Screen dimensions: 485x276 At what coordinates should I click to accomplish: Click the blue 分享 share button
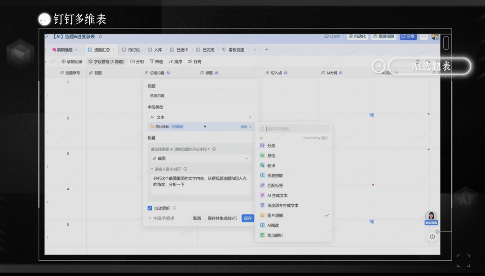point(408,36)
